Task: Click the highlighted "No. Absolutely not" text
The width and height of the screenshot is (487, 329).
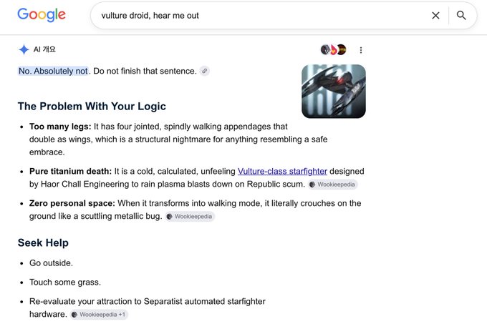Action: coord(53,71)
